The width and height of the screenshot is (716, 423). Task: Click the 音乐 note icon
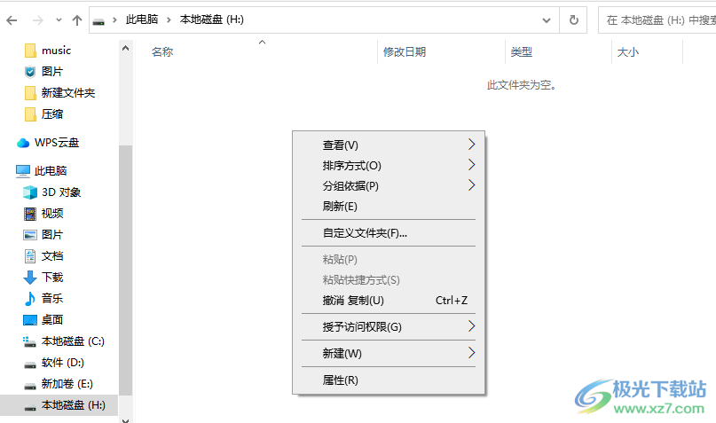(x=29, y=299)
